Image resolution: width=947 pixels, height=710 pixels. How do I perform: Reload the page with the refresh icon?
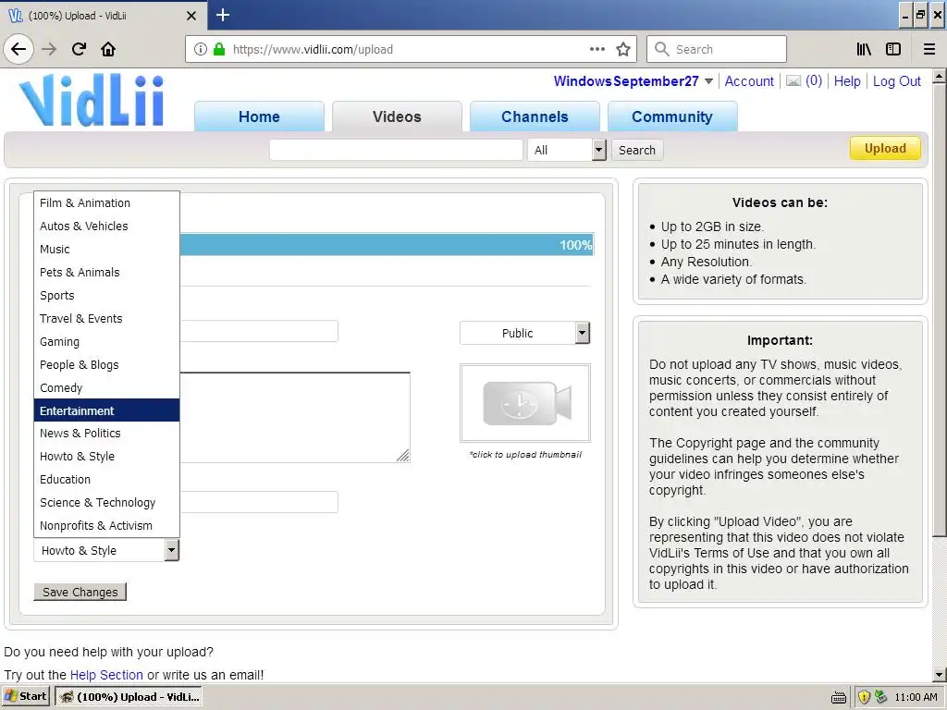[x=79, y=50]
